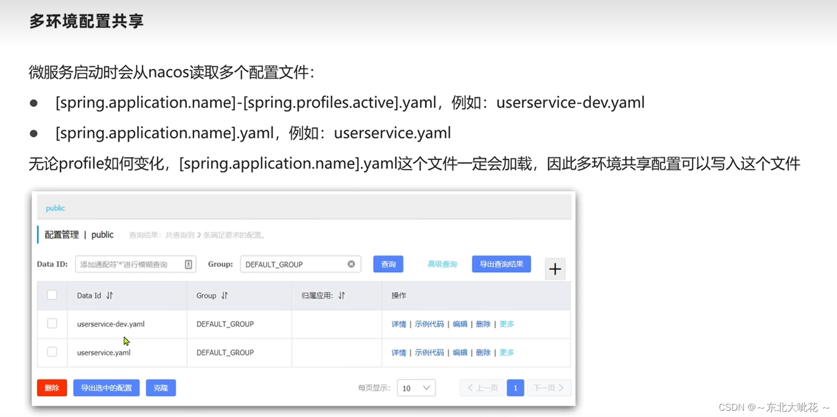This screenshot has height=417, width=837.
Task: Click the 多环境配置共享 slide title
Action: pyautogui.click(x=86, y=21)
